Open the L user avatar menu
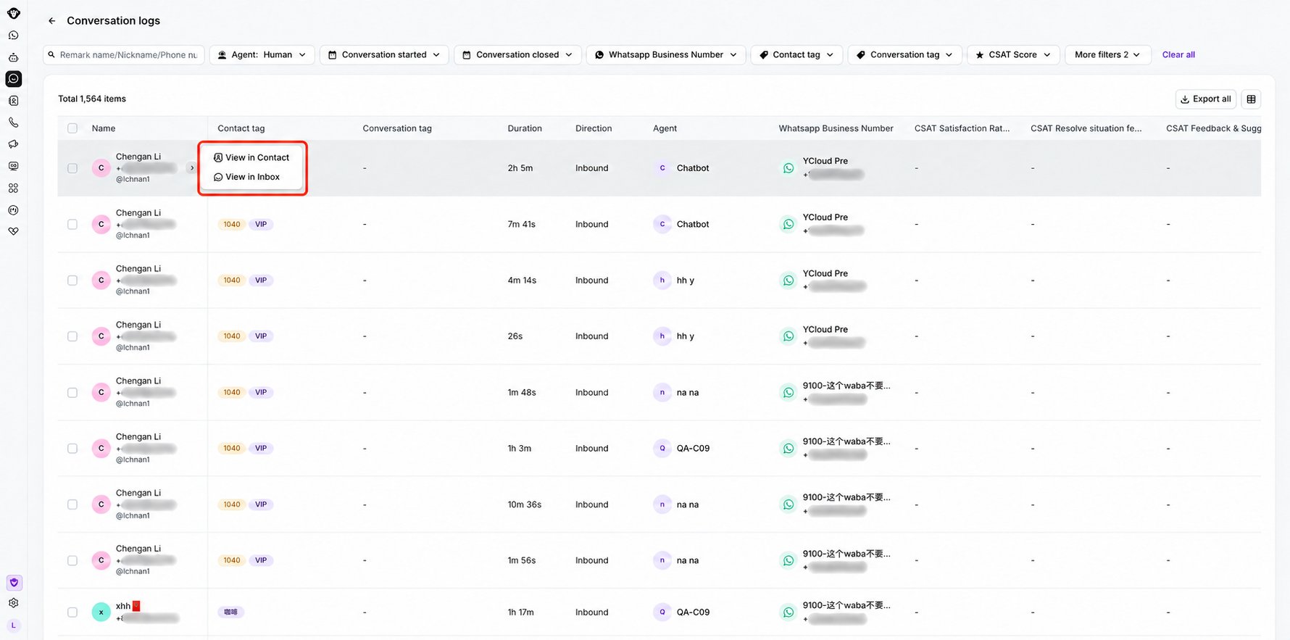The width and height of the screenshot is (1290, 640). (x=14, y=625)
